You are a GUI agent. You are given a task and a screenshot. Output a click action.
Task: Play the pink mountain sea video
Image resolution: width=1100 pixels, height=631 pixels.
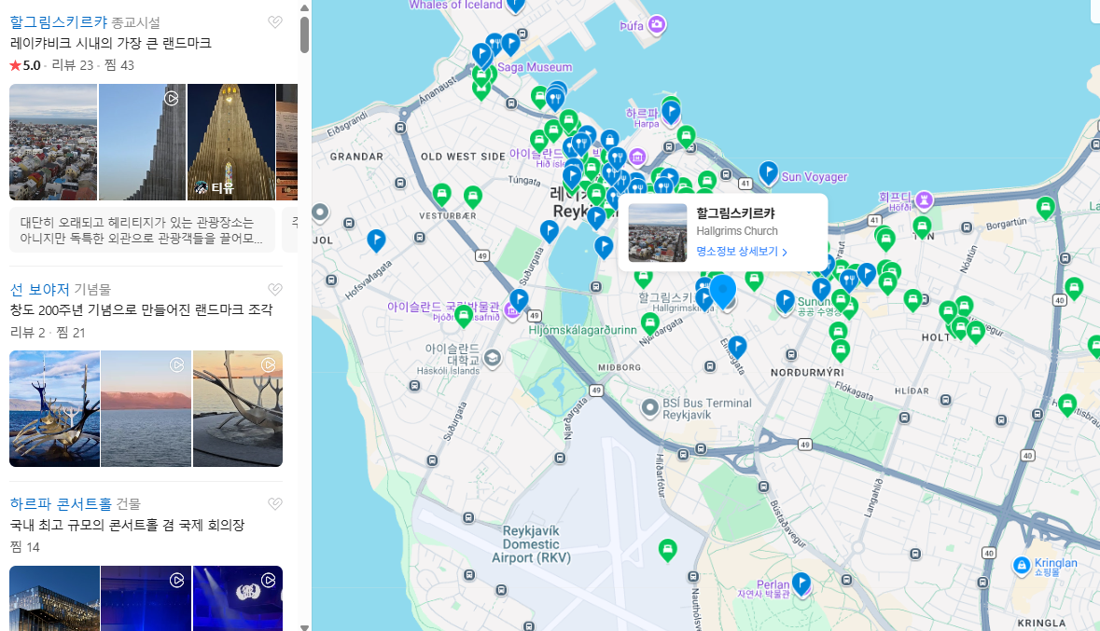[x=146, y=409]
